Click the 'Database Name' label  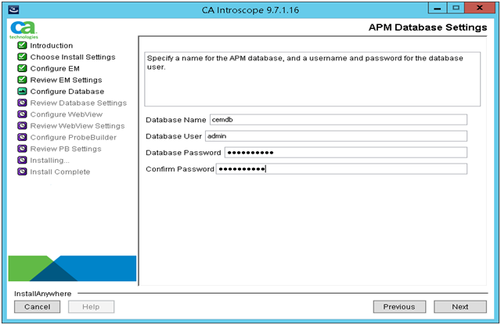tap(175, 120)
